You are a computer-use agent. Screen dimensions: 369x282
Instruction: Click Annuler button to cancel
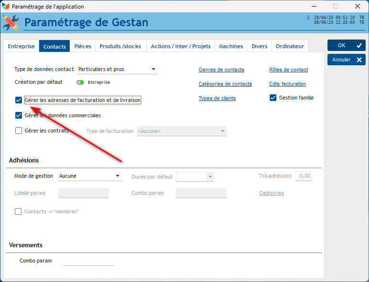(346, 60)
